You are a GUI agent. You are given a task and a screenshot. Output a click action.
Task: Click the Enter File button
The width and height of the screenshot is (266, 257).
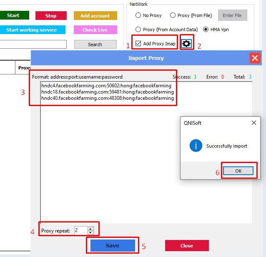tap(232, 15)
